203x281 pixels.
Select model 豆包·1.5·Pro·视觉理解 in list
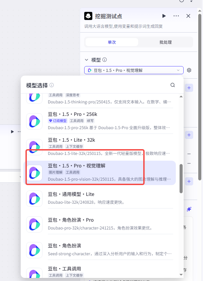[99, 173]
